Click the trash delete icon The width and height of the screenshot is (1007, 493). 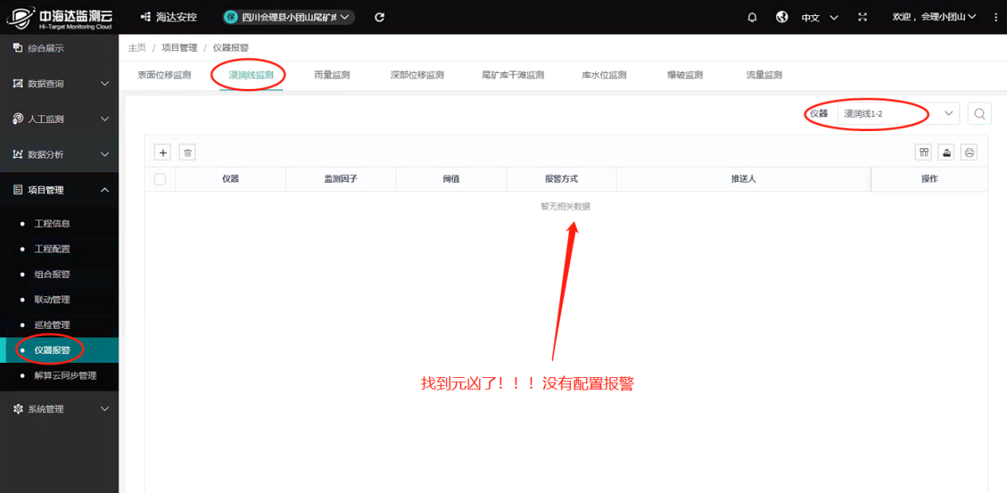tap(187, 152)
